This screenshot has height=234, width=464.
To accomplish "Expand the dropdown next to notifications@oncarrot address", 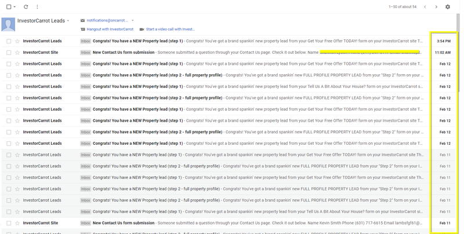I will (133, 20).
